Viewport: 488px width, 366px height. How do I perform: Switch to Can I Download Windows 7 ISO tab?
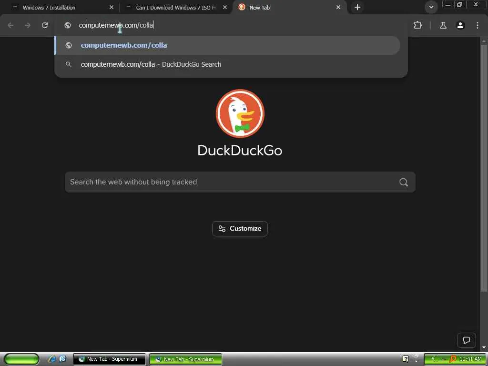click(x=176, y=8)
